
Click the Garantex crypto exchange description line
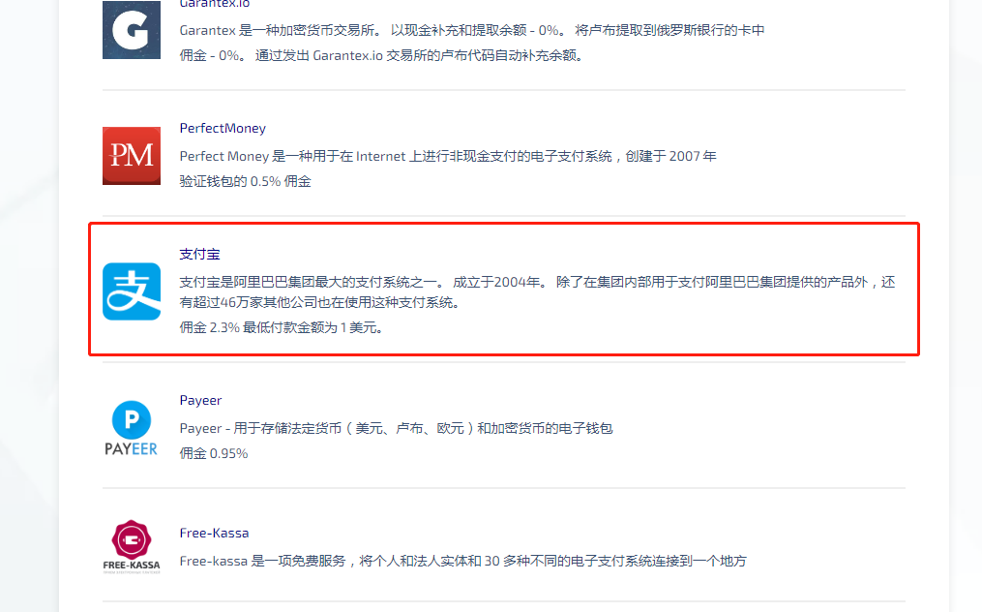pyautogui.click(x=472, y=30)
